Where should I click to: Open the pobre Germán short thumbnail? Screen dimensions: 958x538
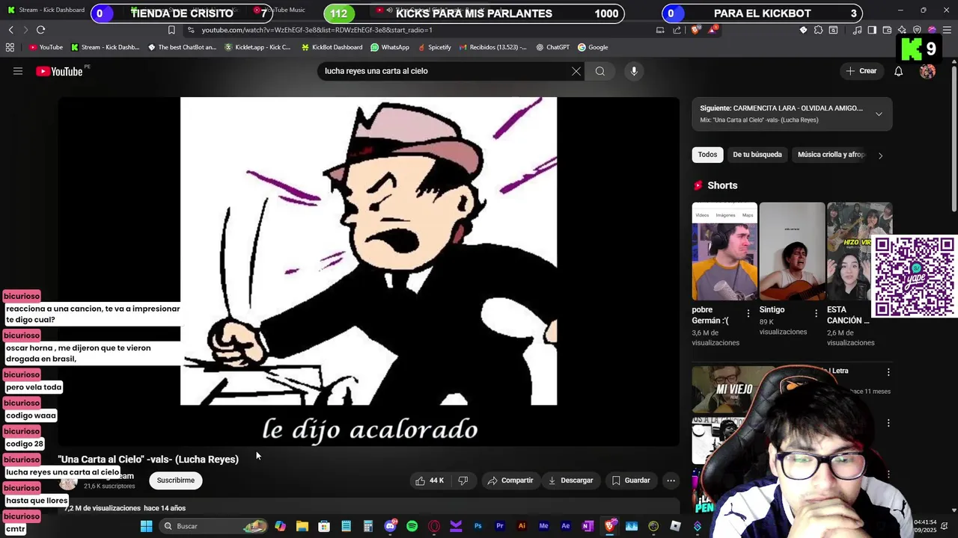(724, 252)
